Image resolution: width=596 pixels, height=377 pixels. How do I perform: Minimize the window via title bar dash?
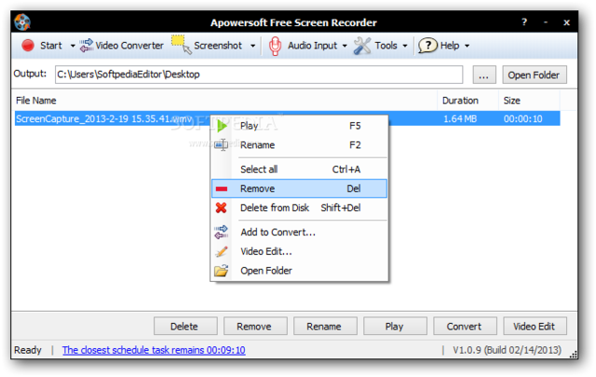tap(546, 22)
